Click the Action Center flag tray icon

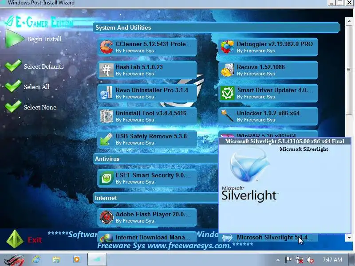(288, 260)
